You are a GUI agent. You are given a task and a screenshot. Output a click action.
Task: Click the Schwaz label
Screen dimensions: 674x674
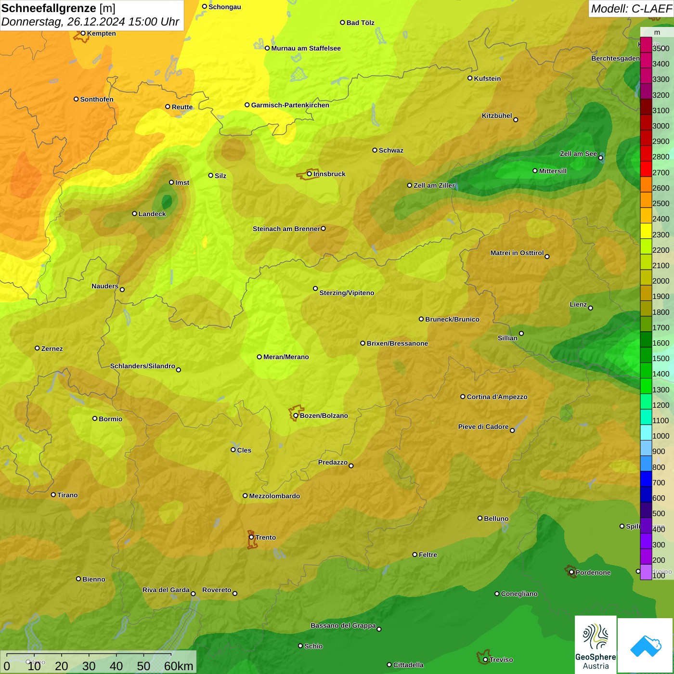[x=391, y=150]
